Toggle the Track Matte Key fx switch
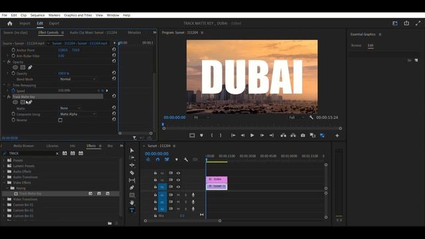Image resolution: width=425 pixels, height=239 pixels. click(9, 96)
